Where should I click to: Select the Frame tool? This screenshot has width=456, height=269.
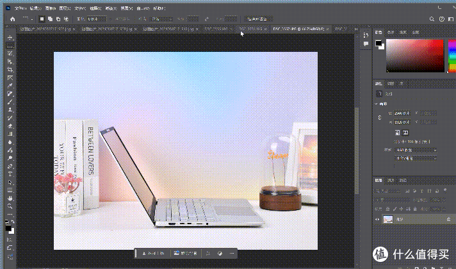coord(10,77)
